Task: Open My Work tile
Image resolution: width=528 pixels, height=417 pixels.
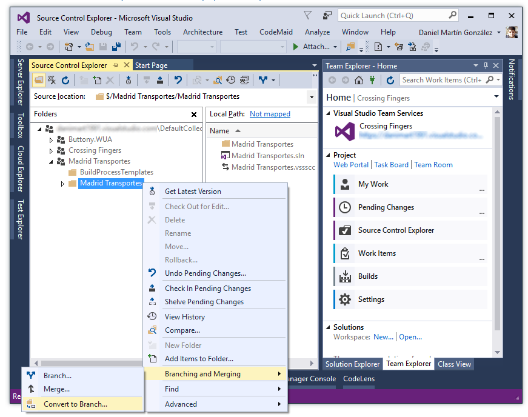Action: 410,184
